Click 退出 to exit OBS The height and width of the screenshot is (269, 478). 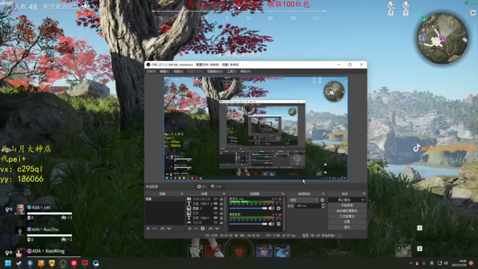coord(347,227)
